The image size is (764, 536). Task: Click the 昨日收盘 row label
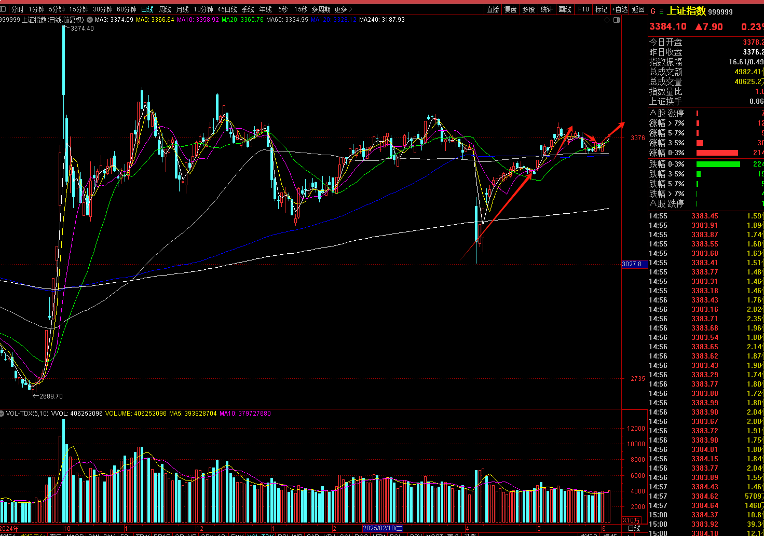(x=666, y=52)
